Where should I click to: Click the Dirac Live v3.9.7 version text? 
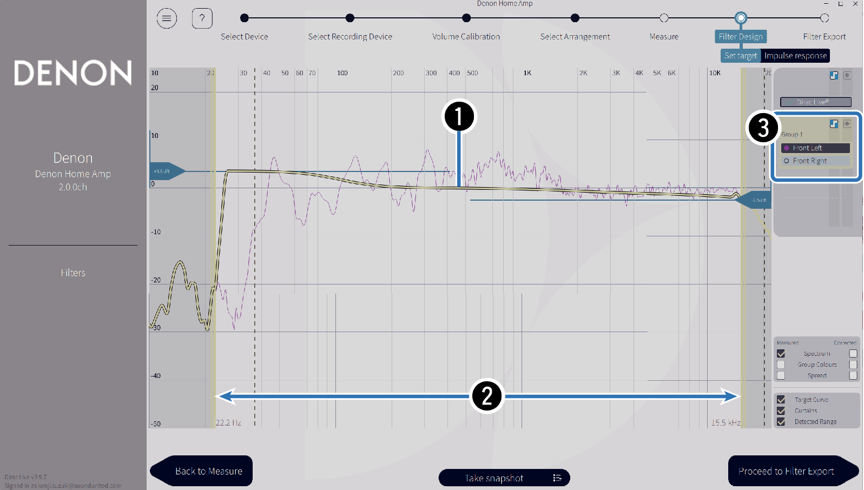(25, 477)
